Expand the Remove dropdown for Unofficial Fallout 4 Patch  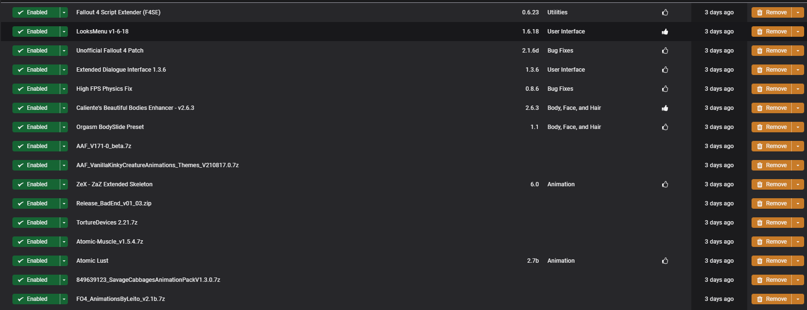798,51
